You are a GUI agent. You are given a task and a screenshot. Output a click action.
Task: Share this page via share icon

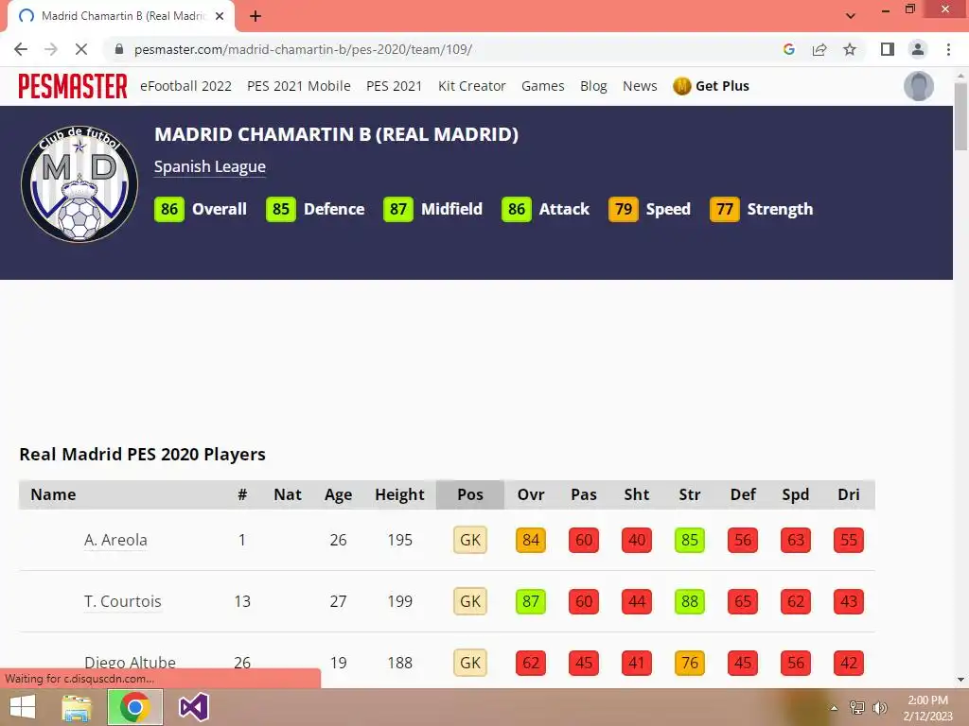(x=819, y=49)
